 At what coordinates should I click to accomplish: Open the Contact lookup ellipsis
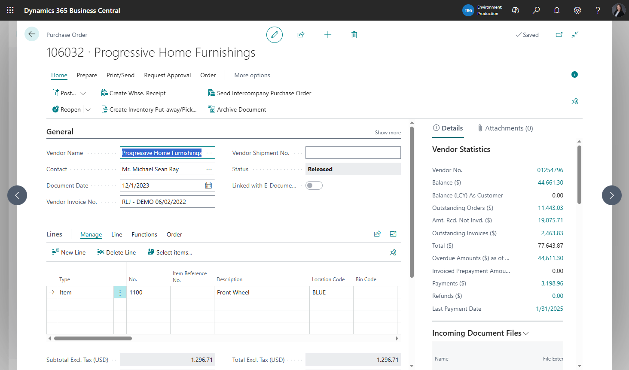[209, 169]
